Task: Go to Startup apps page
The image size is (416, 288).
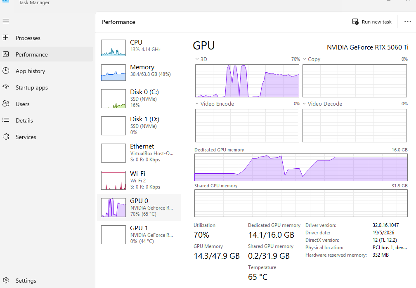Action: coord(31,87)
